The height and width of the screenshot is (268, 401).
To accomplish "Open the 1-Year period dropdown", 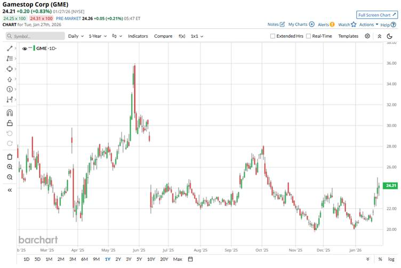I will click(x=98, y=36).
